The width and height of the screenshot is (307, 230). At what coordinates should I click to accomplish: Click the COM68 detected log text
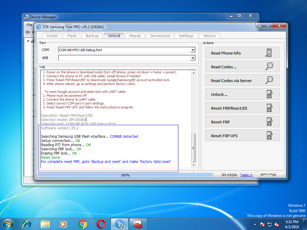pos(124,136)
